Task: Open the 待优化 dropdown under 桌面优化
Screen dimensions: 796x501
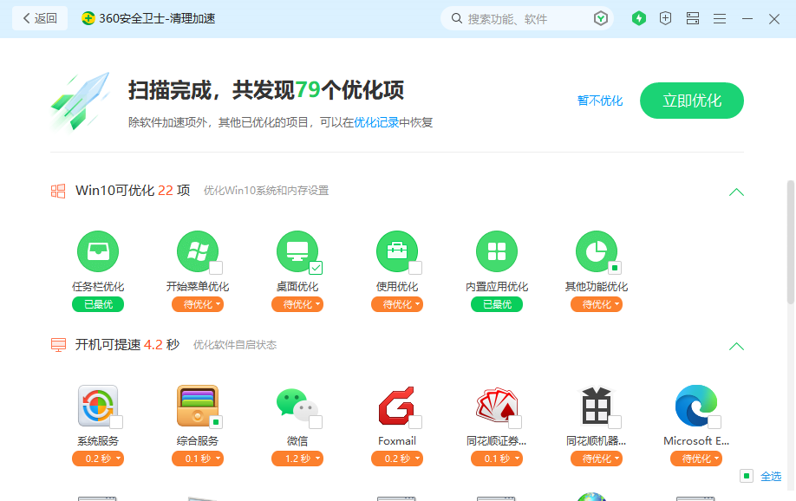Action: pyautogui.click(x=297, y=304)
